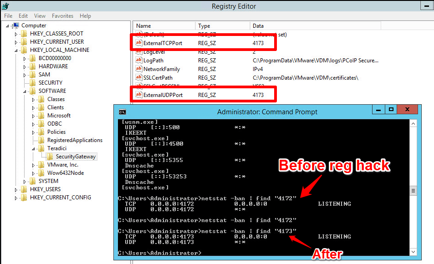Select the RegisteredApplications key
Viewport: 434px width, 264px height.
75,140
